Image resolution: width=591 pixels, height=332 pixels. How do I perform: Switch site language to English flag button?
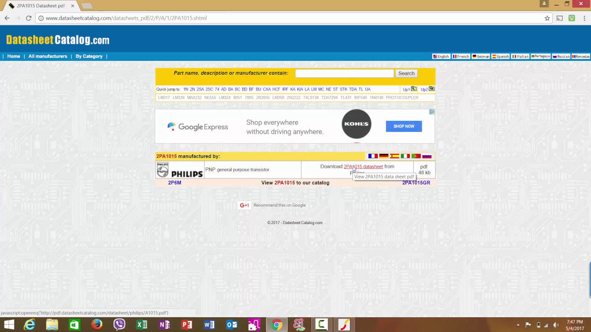[x=441, y=56]
